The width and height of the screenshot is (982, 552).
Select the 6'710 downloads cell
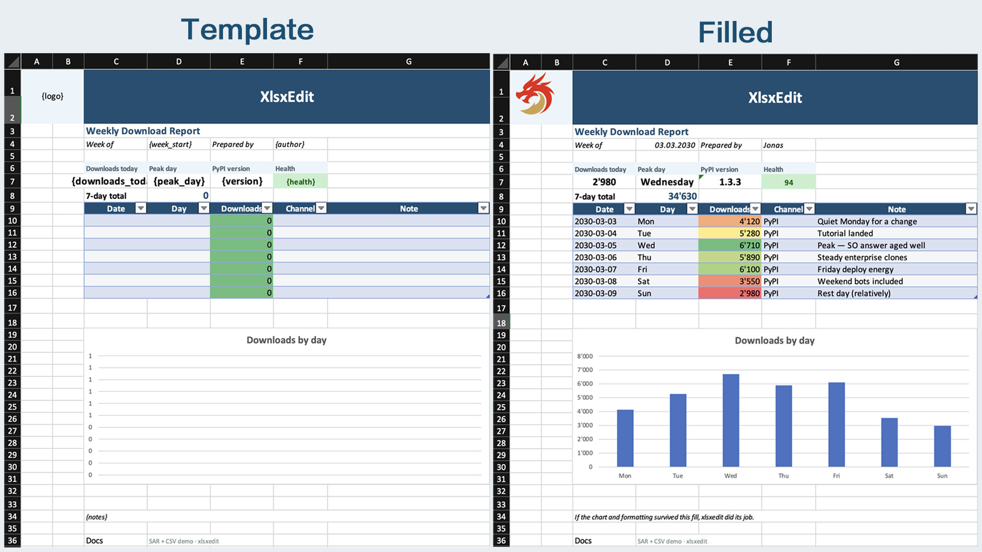point(730,245)
